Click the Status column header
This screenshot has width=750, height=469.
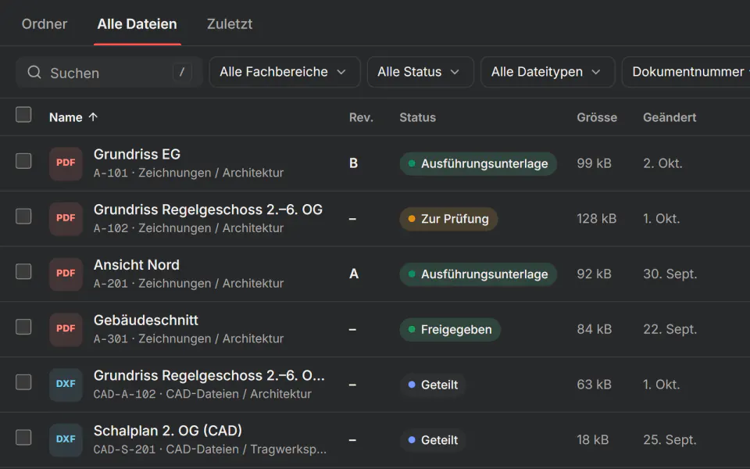417,117
